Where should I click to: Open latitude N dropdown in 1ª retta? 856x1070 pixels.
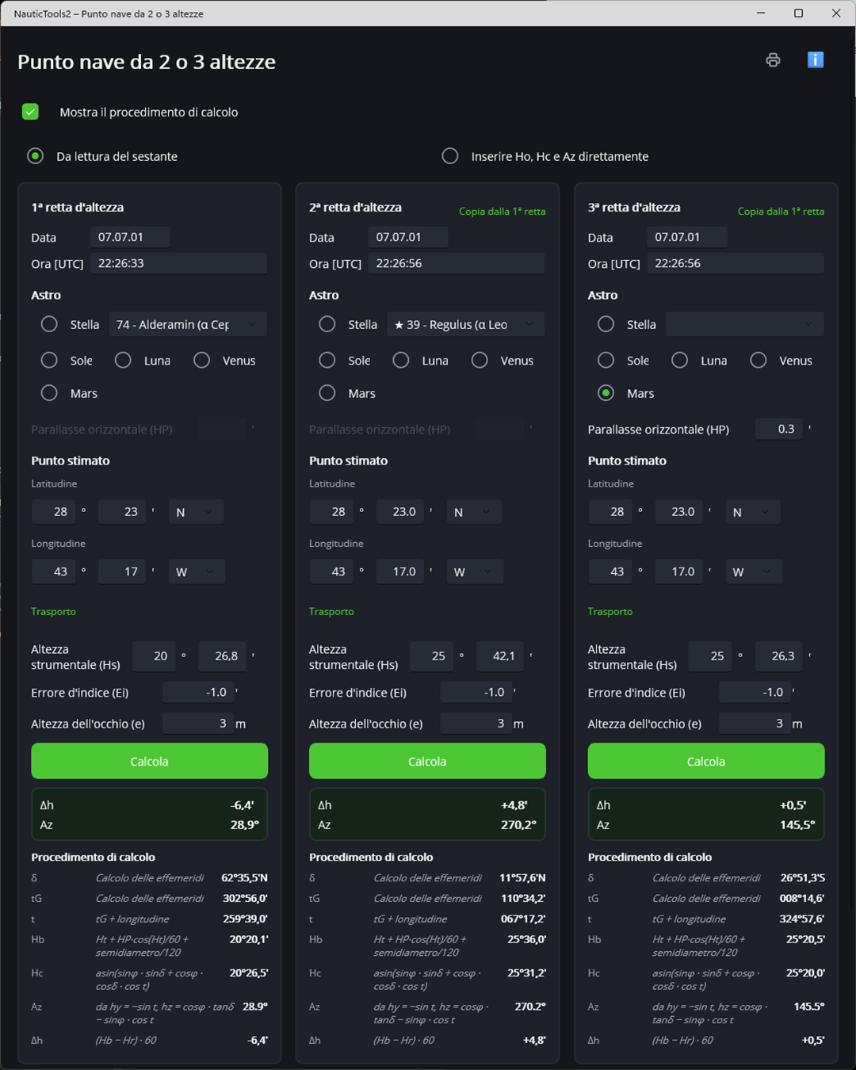[196, 512]
